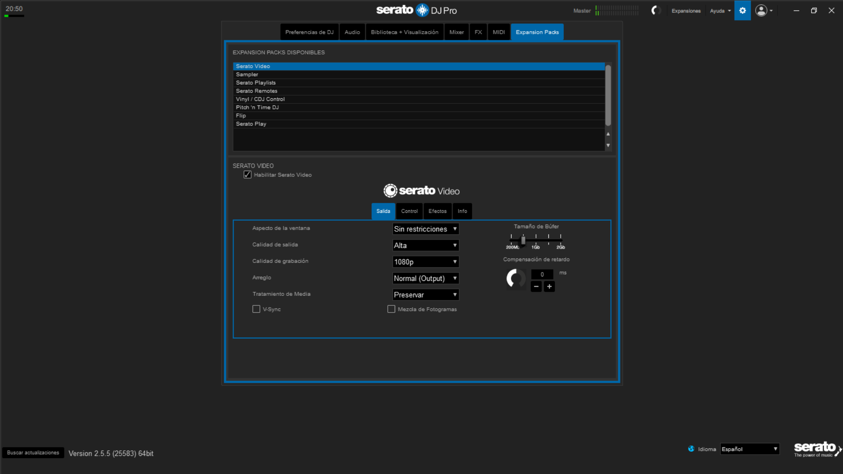Switch to the Efectos video tab

tap(437, 211)
